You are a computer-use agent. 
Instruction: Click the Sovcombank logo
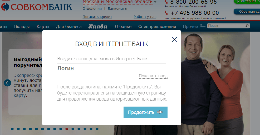click(x=37, y=7)
